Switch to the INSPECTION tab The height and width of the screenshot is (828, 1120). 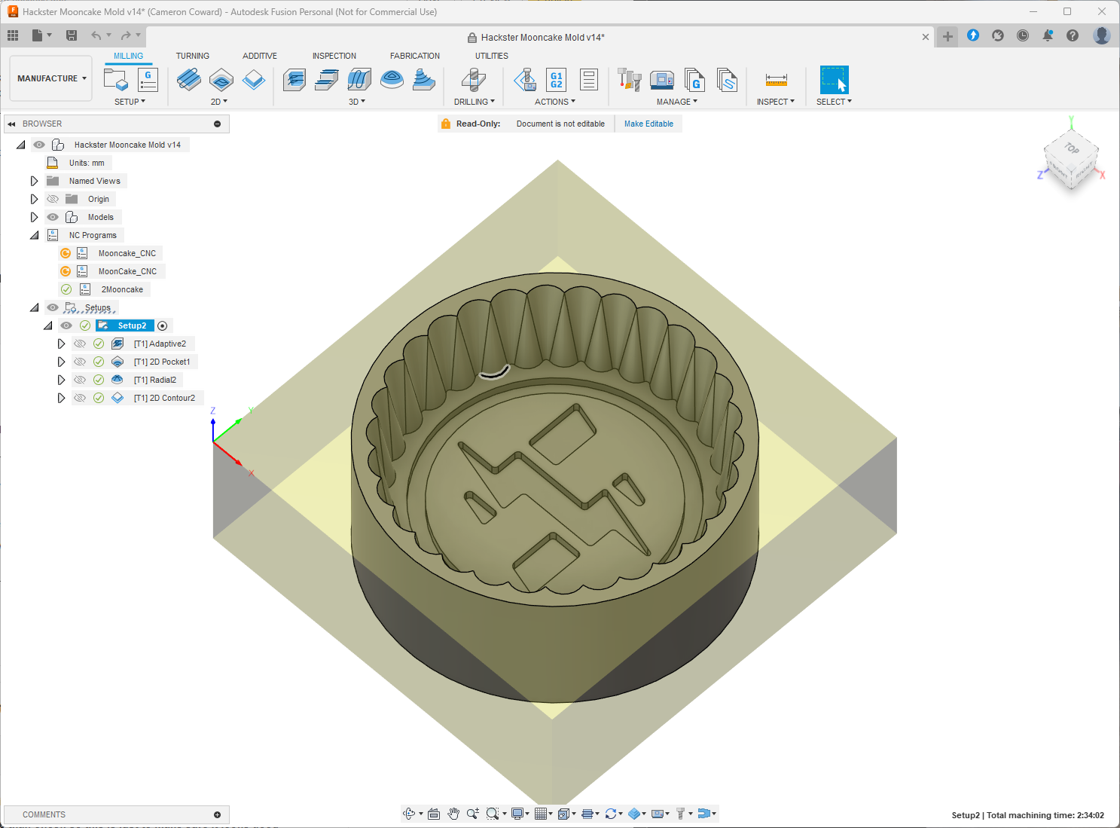pyautogui.click(x=334, y=56)
